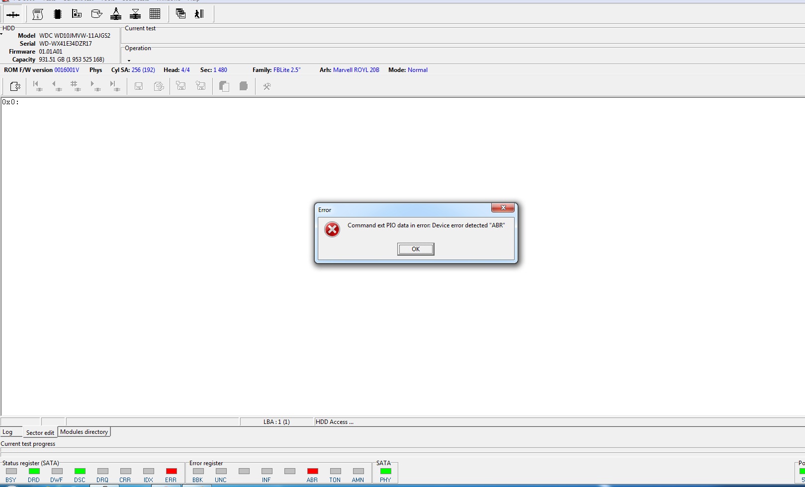Open the grid table icon in toolbar
Viewport: 805px width, 487px height.
(155, 14)
